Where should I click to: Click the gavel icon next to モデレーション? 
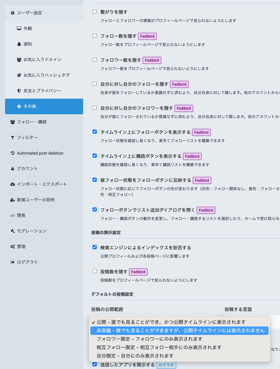pos(12,231)
